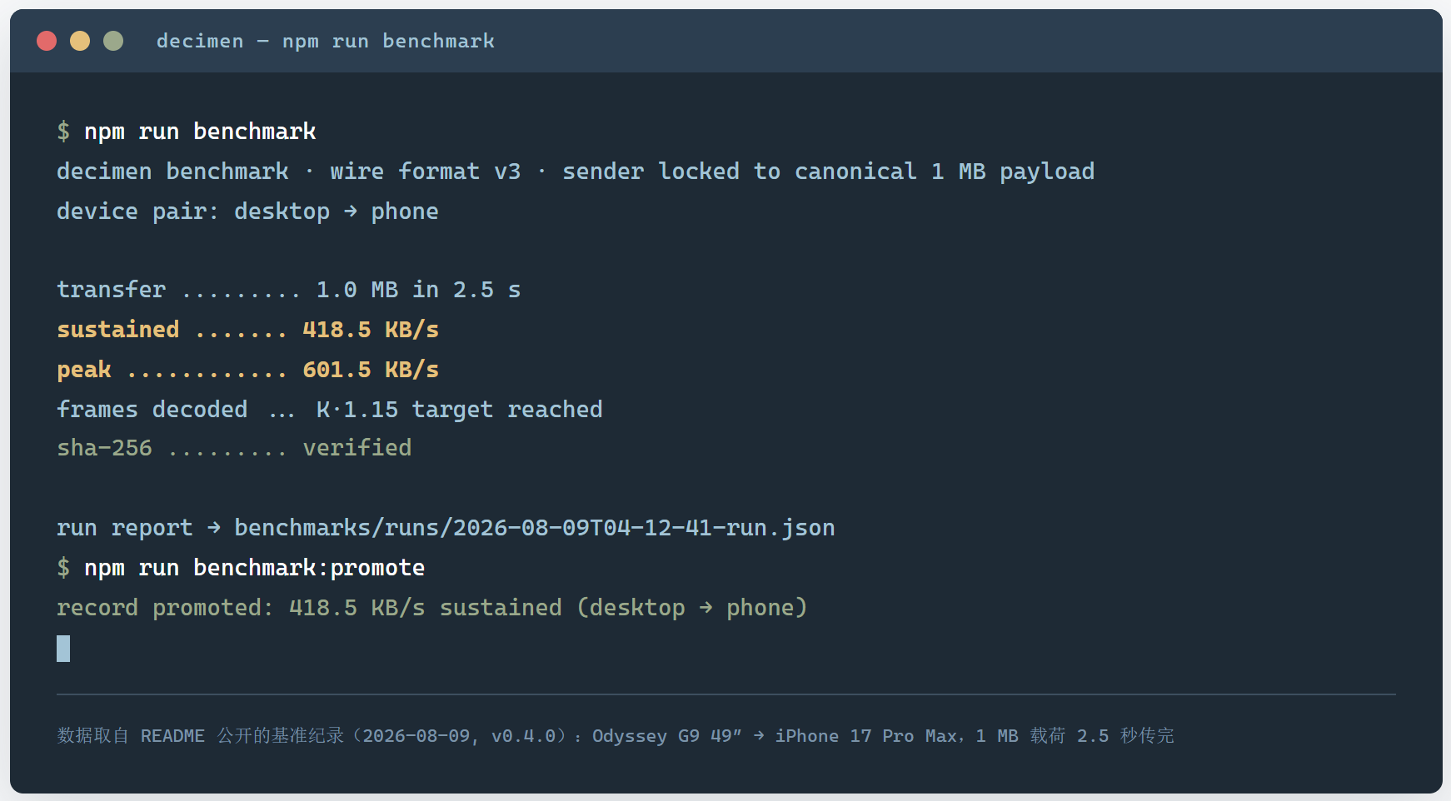
Task: Click the yellow minimize window dot
Action: [80, 41]
